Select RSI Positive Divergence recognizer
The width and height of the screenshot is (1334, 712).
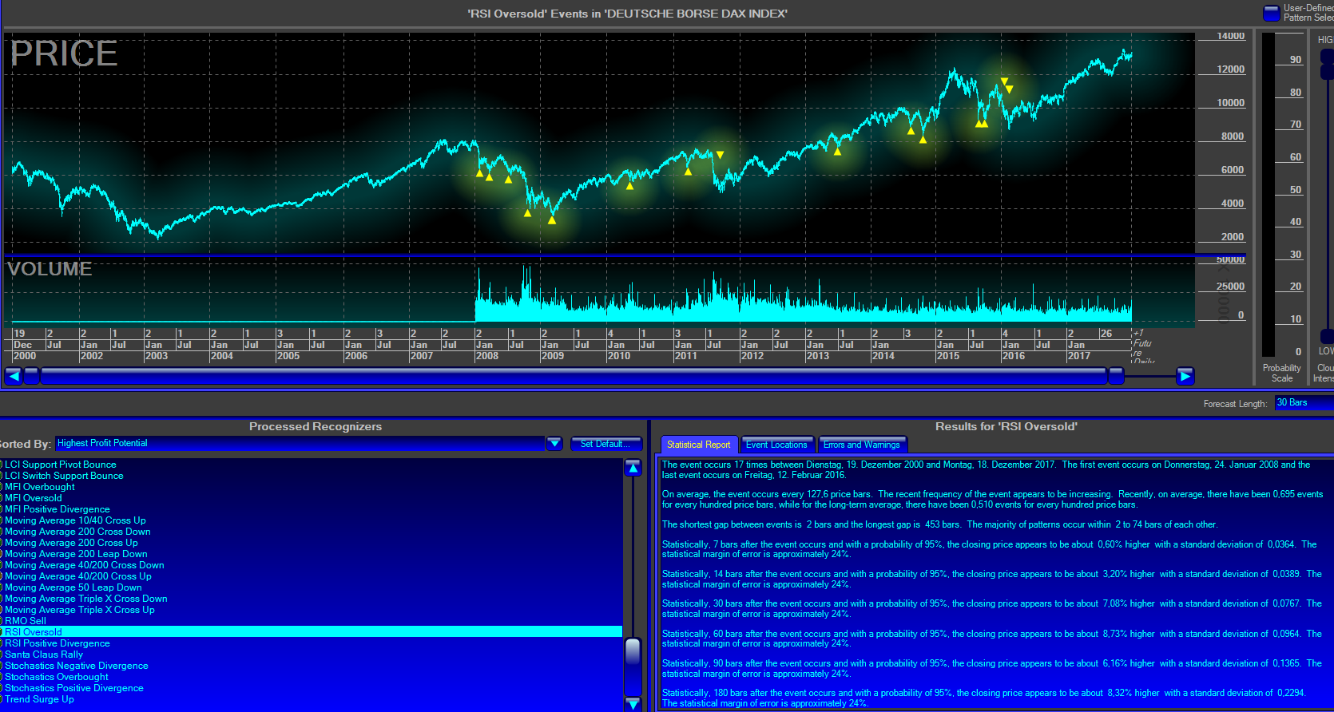point(58,643)
